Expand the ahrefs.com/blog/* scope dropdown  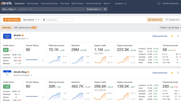pos(23,75)
